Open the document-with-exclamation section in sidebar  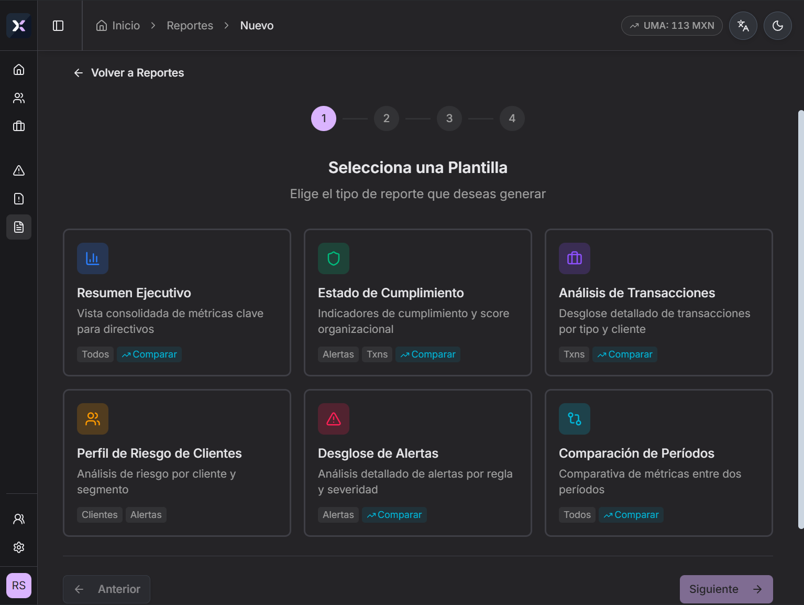(x=19, y=199)
